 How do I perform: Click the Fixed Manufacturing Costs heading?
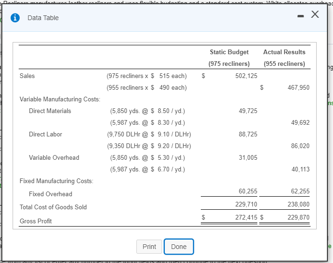pyautogui.click(x=57, y=181)
